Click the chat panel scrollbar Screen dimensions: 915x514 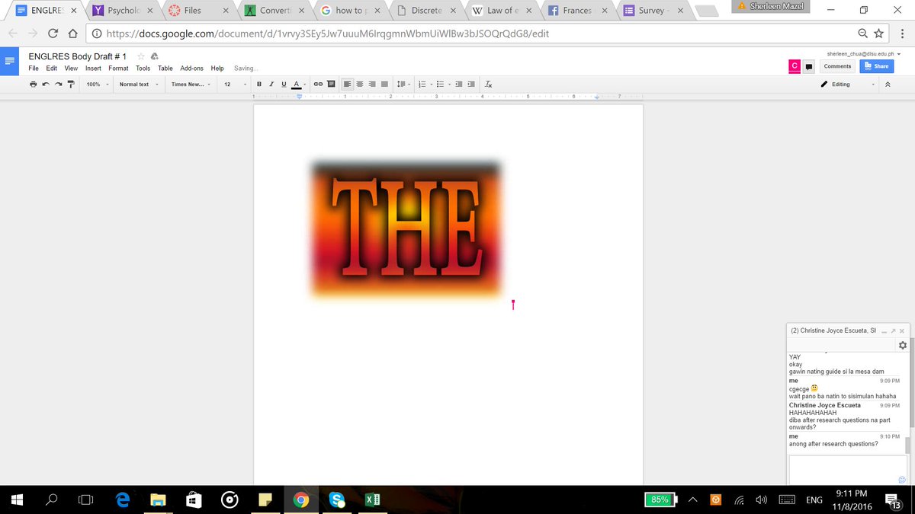pos(907,445)
